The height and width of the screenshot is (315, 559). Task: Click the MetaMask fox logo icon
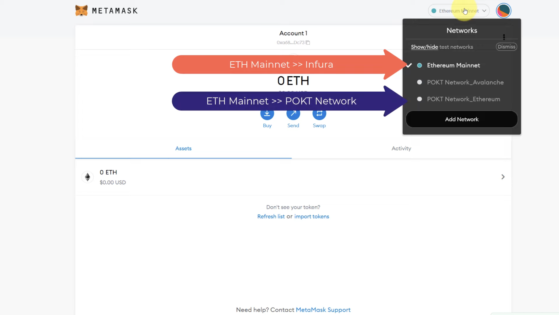(81, 10)
